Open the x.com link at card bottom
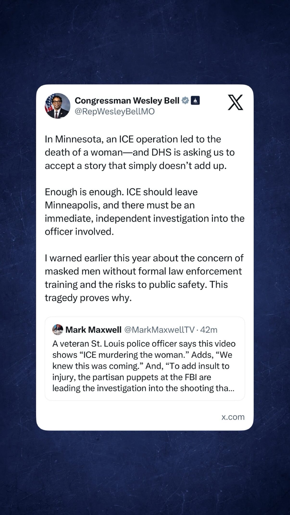 coord(233,417)
